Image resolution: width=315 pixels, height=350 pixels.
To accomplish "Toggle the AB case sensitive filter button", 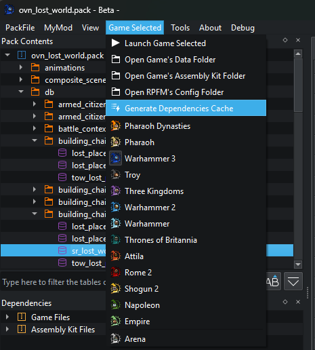I will [x=273, y=281].
